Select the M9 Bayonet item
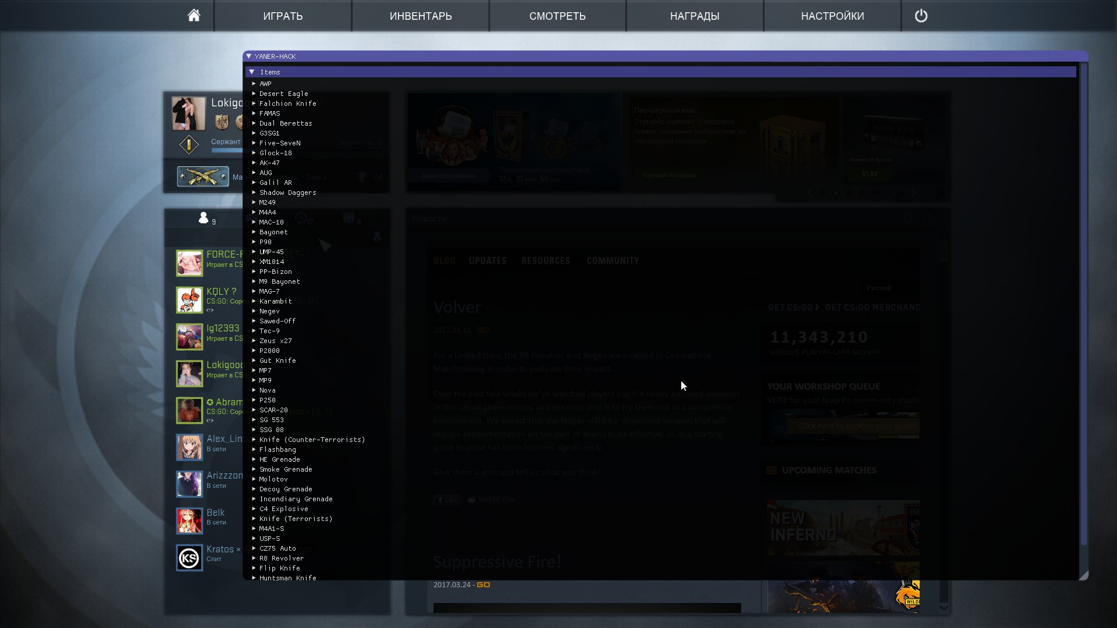The width and height of the screenshot is (1117, 628). pyautogui.click(x=280, y=281)
